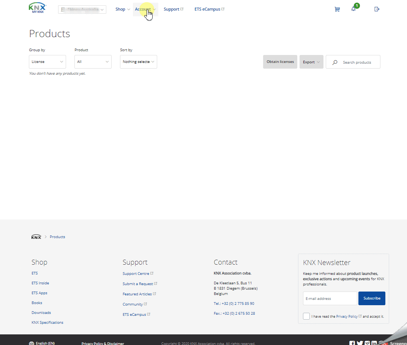Expand the Product All dropdown
The image size is (407, 345).
pyautogui.click(x=93, y=62)
